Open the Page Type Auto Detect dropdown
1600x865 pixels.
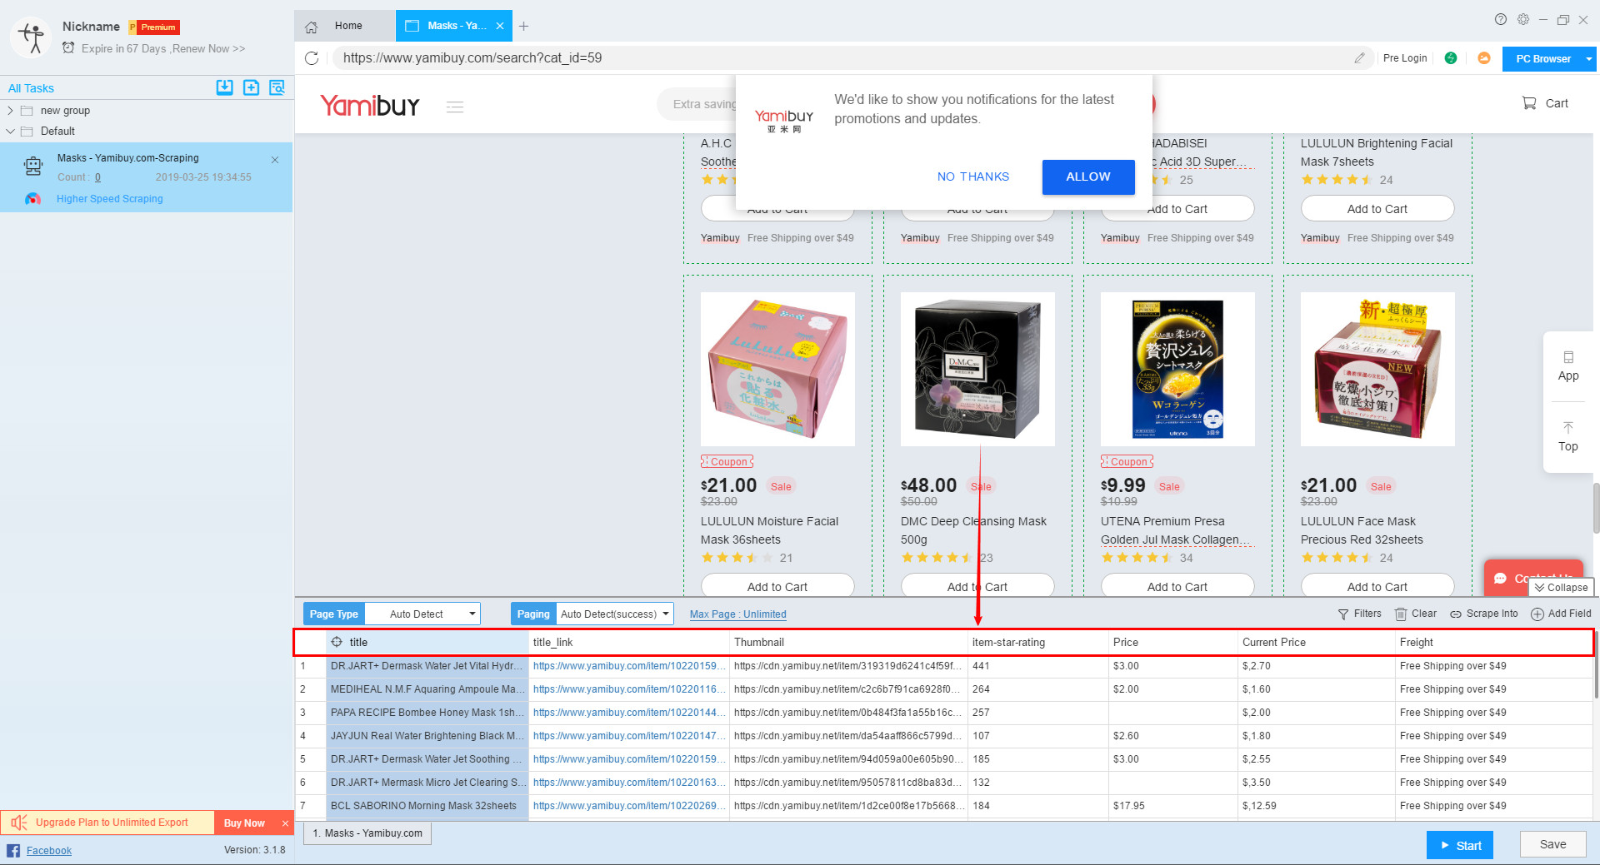[422, 614]
